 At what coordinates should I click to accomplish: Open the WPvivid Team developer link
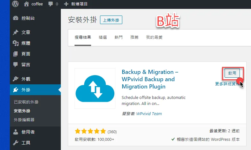tap(149, 114)
